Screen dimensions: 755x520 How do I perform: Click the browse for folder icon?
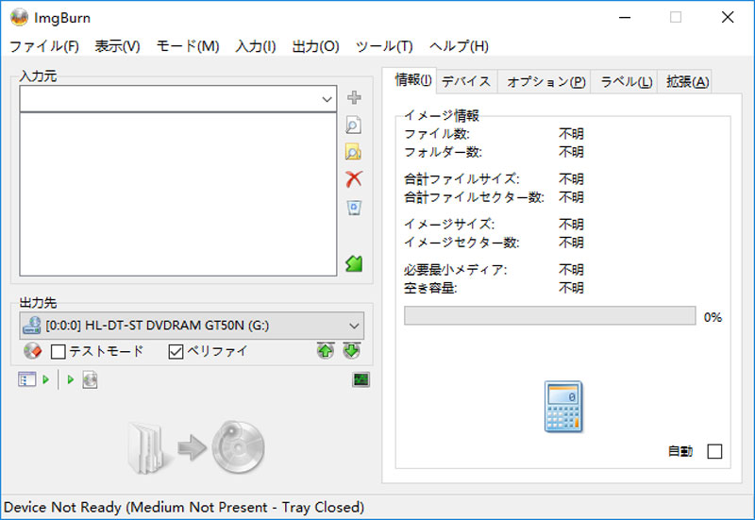(354, 152)
